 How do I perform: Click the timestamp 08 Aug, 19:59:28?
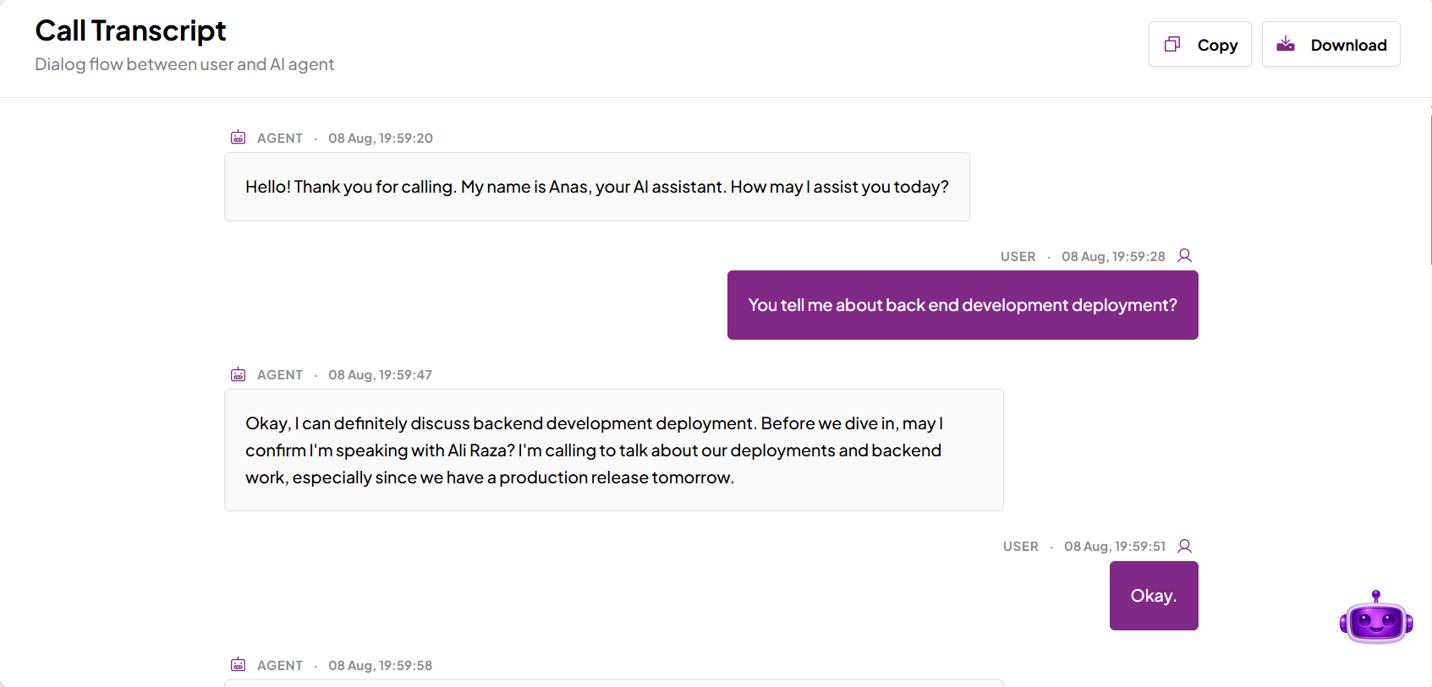[1113, 256]
